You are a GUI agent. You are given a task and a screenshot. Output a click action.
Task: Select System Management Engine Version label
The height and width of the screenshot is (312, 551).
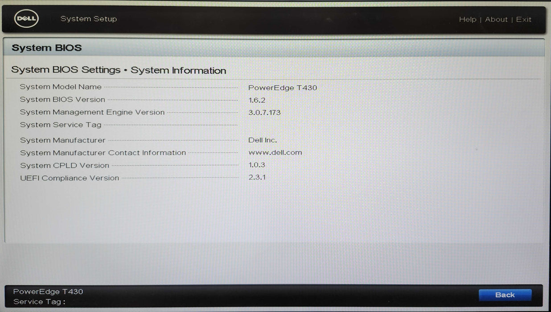tap(92, 112)
